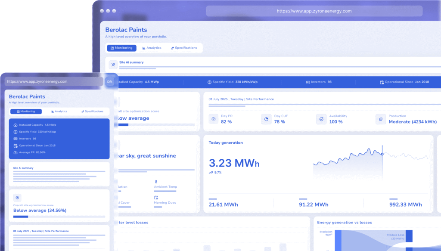This screenshot has width=441, height=251.
Task: Click the optimization score target icon in small window
Action: click(x=17, y=198)
